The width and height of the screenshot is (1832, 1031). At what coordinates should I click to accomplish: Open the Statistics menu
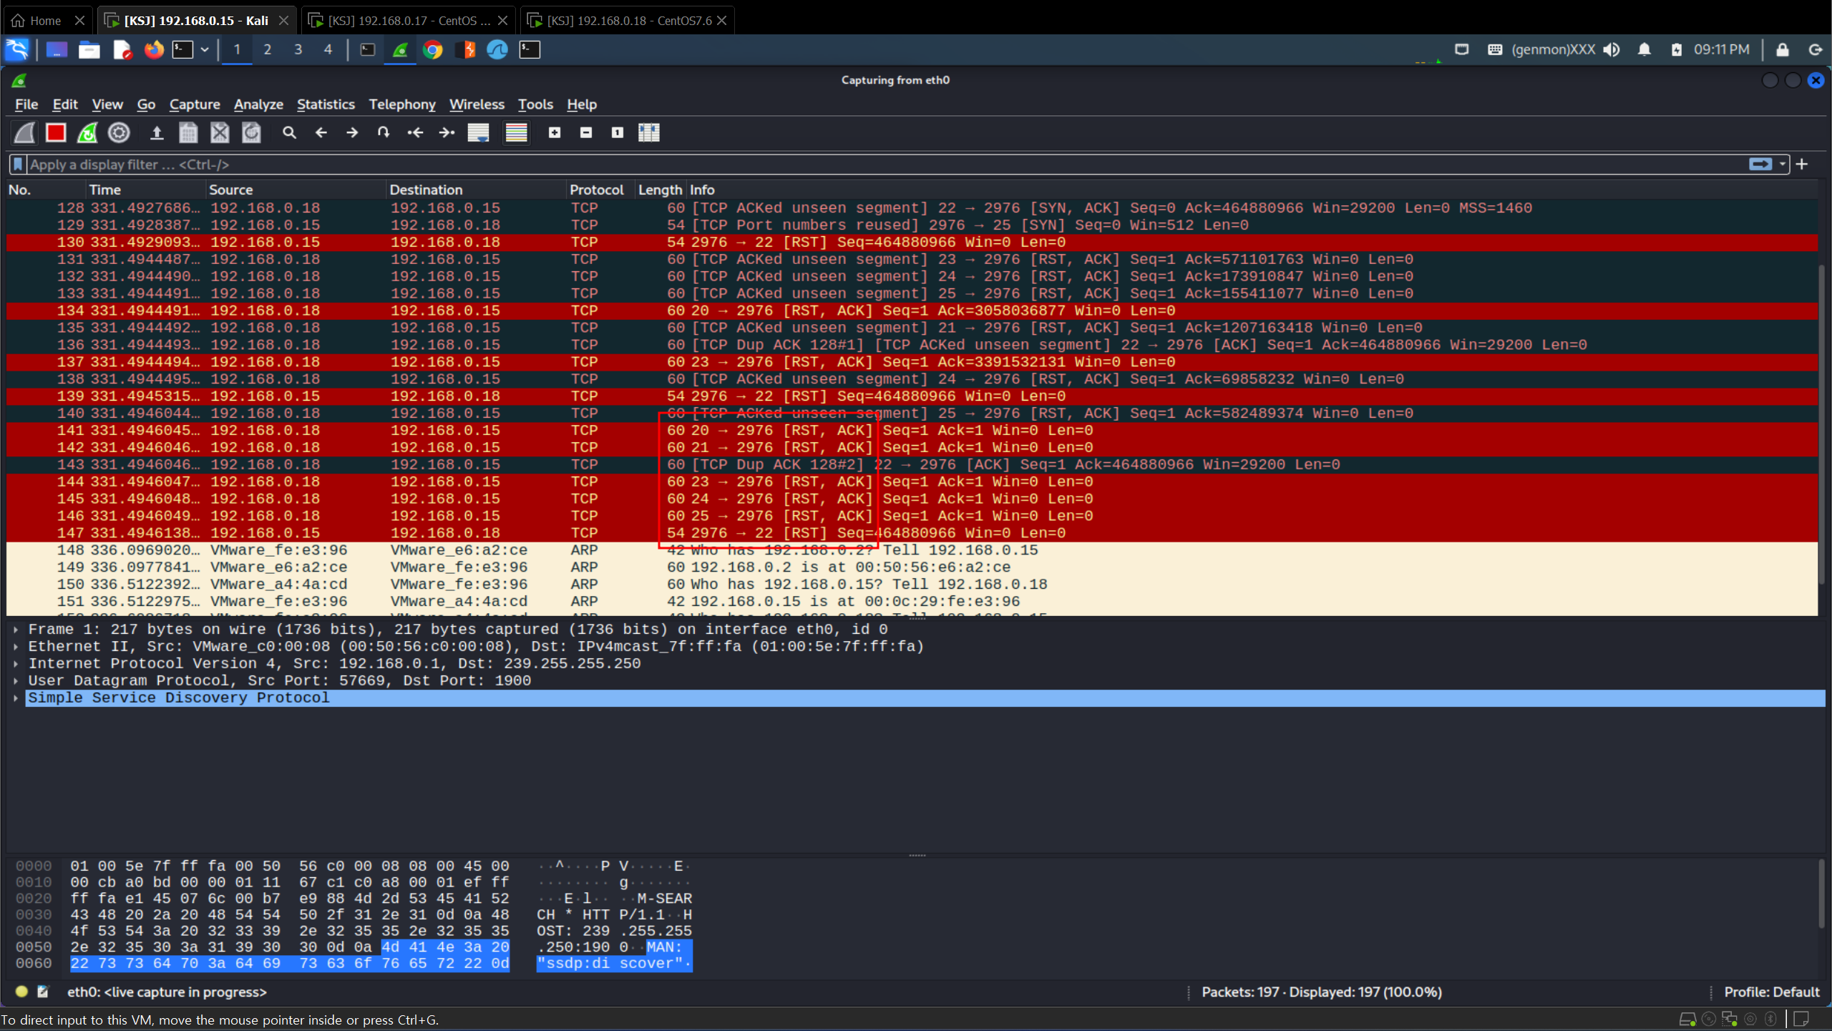[x=326, y=104]
